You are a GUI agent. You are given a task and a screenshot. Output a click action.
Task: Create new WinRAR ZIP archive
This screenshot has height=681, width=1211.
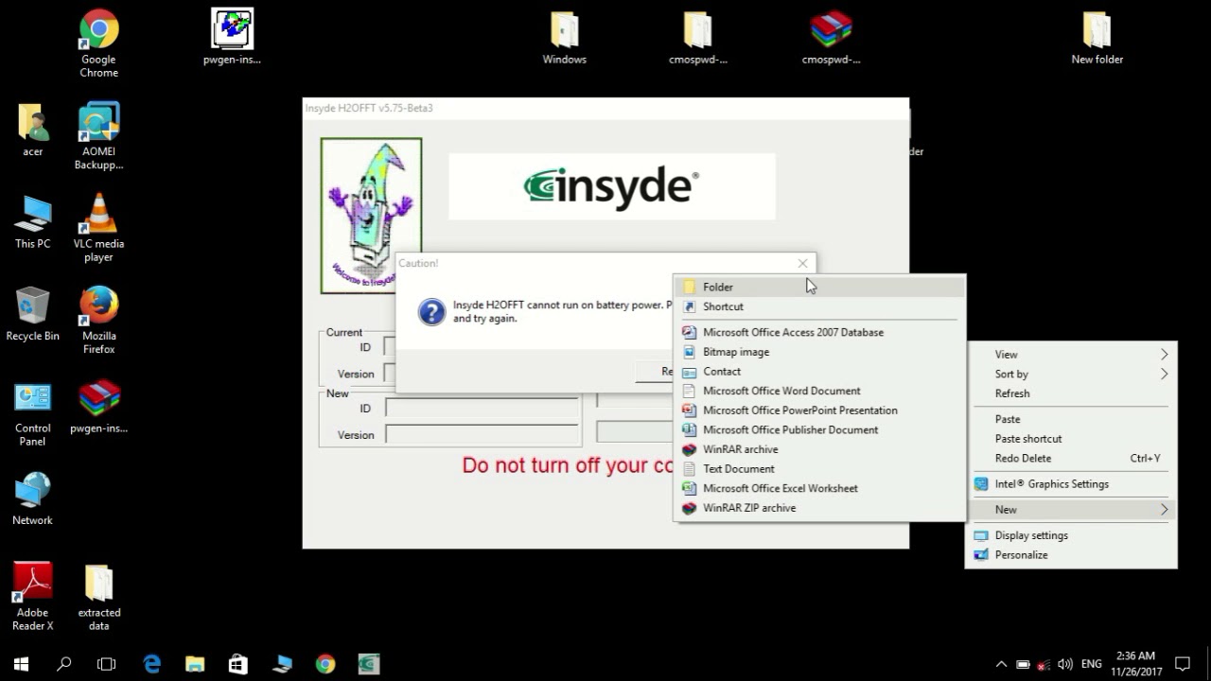coord(819,508)
